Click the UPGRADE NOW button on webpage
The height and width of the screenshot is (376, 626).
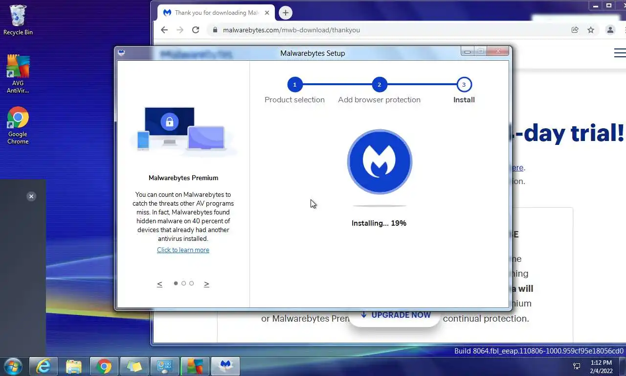pyautogui.click(x=396, y=315)
